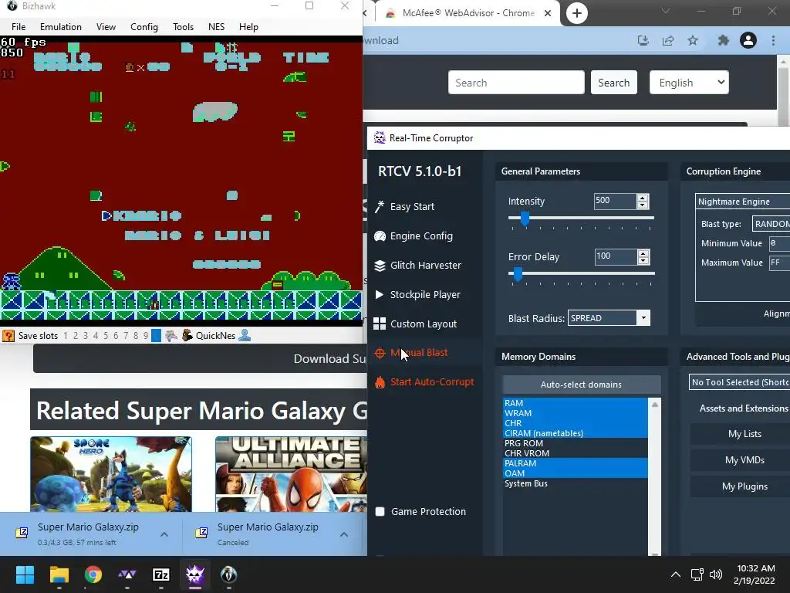The height and width of the screenshot is (593, 790).
Task: Open the File menu in Bizhawk
Action: [19, 27]
